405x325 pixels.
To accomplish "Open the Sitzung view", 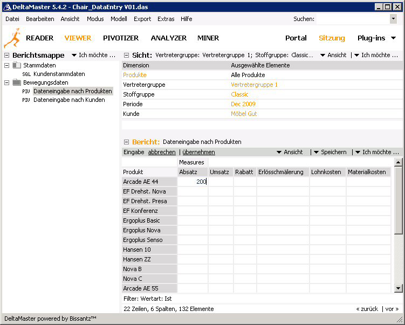I will [332, 38].
